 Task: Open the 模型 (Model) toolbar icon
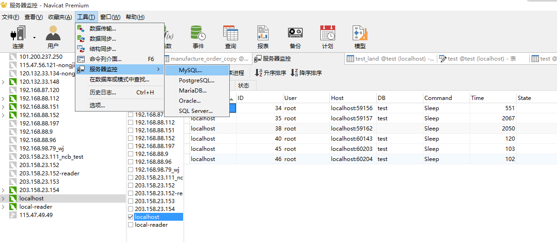coord(360,37)
